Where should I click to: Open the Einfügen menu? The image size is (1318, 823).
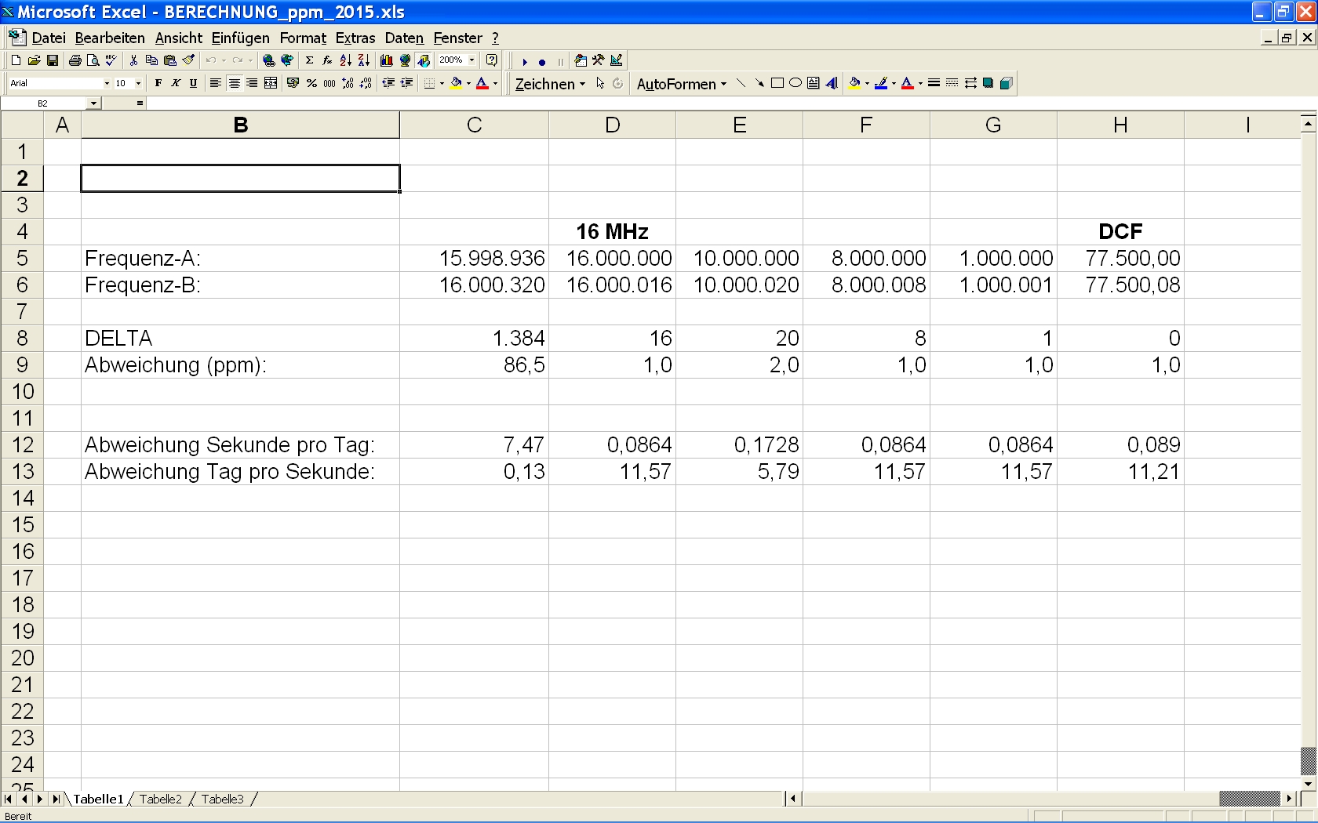coord(240,38)
